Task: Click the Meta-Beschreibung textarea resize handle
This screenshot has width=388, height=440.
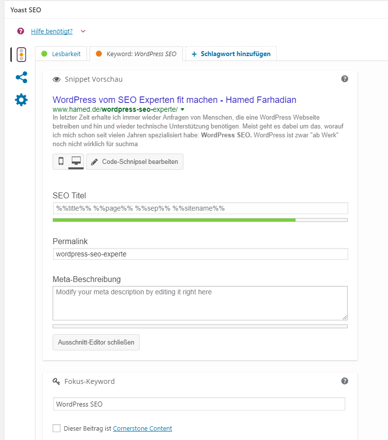Action: [345, 317]
